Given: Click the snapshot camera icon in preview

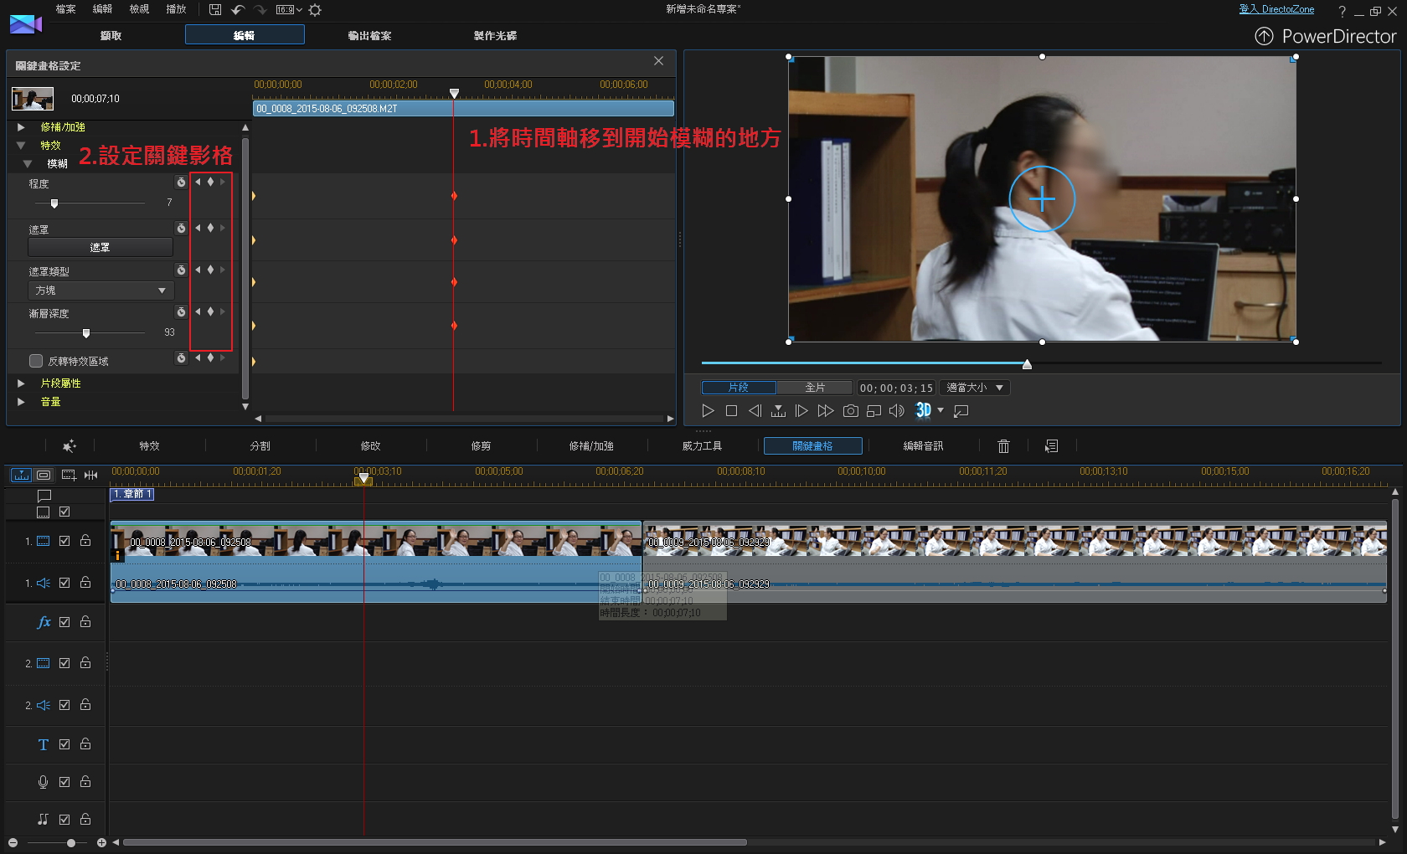Looking at the screenshot, I should coord(850,411).
